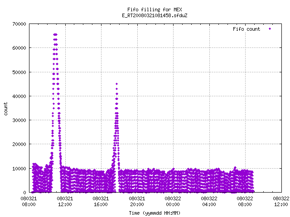290x217 pixels.
Task: Click the x-axis label 'Time (yymmdd HH:MM)'
Action: click(155, 213)
